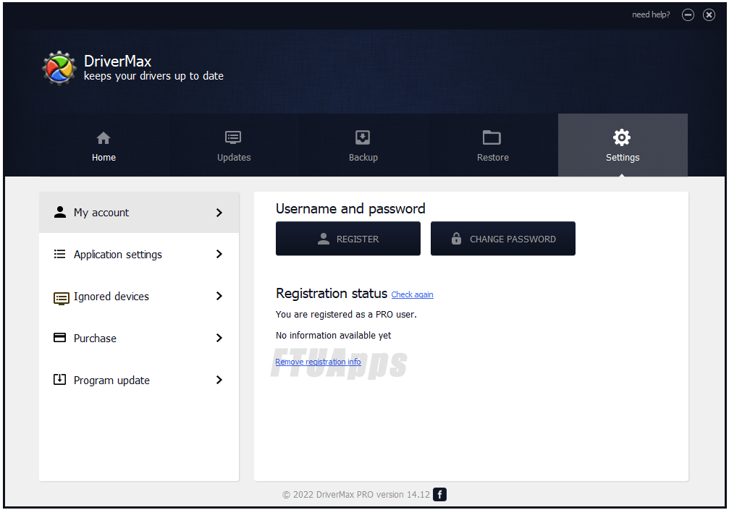Click the Program update download icon
The image size is (729, 510).
point(59,380)
